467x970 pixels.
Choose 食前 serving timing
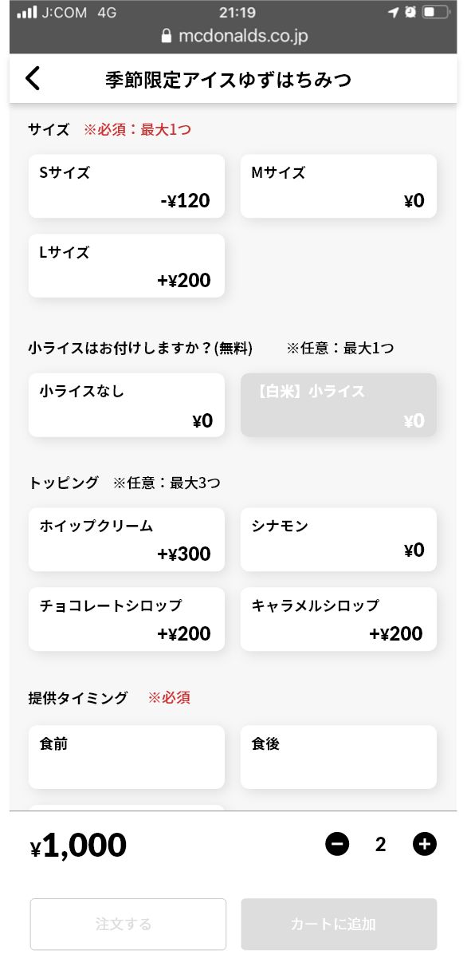[126, 757]
